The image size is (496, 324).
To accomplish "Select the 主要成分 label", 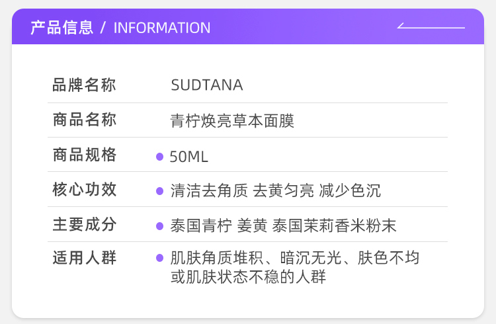I will (84, 225).
